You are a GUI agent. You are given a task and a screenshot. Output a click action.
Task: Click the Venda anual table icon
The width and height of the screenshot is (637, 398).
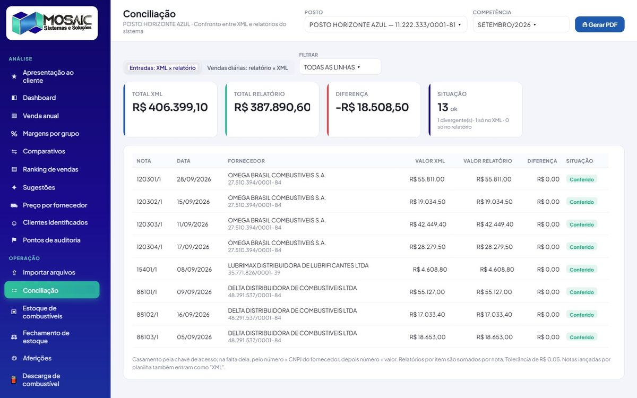(14, 116)
